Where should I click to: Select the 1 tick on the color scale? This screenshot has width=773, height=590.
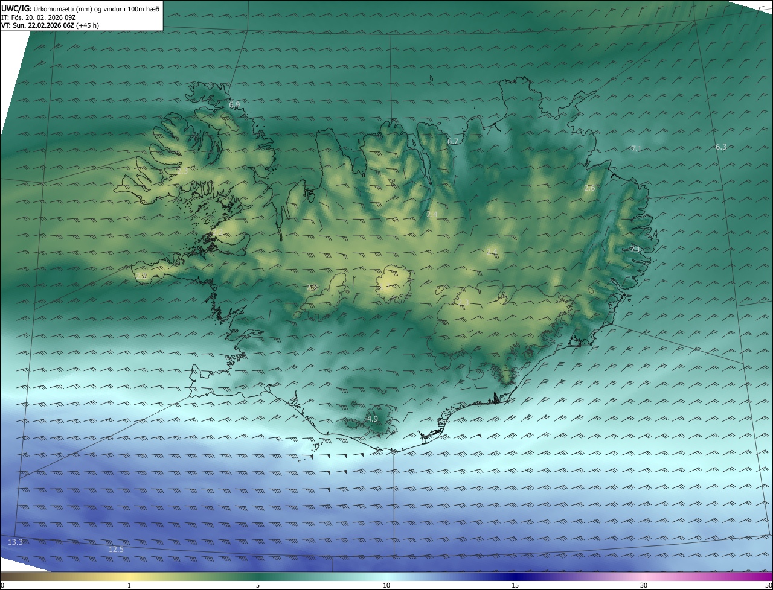(x=129, y=585)
